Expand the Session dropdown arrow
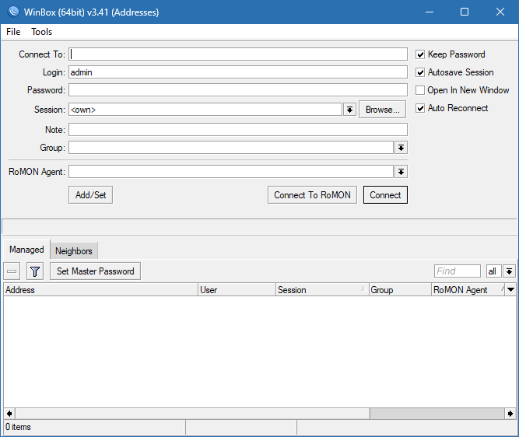 coord(349,110)
